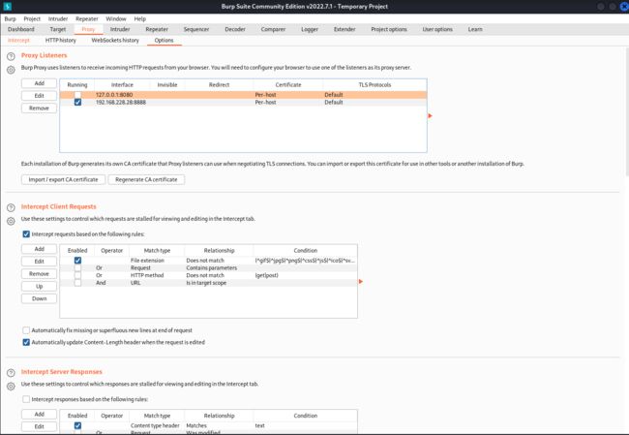Toggle Running checkbox for 192.168.228.28:8888 listener
This screenshot has height=435, width=629.
pyautogui.click(x=77, y=103)
